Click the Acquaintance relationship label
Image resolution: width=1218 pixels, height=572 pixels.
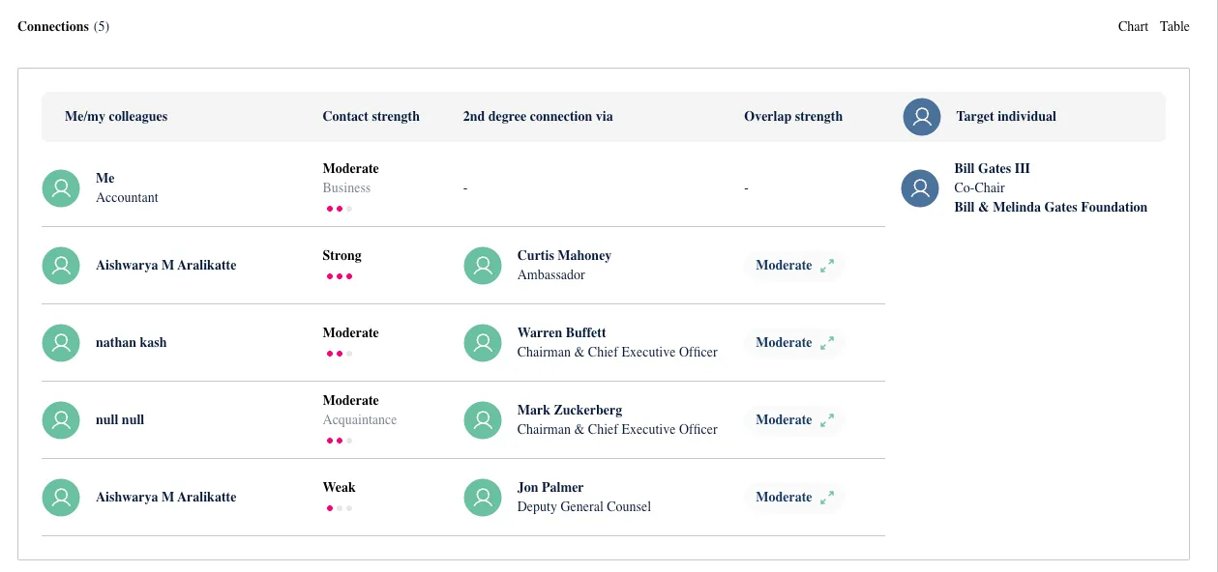click(360, 420)
